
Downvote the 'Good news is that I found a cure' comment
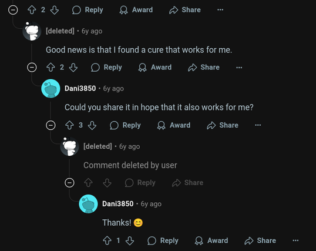pyautogui.click(x=73, y=68)
